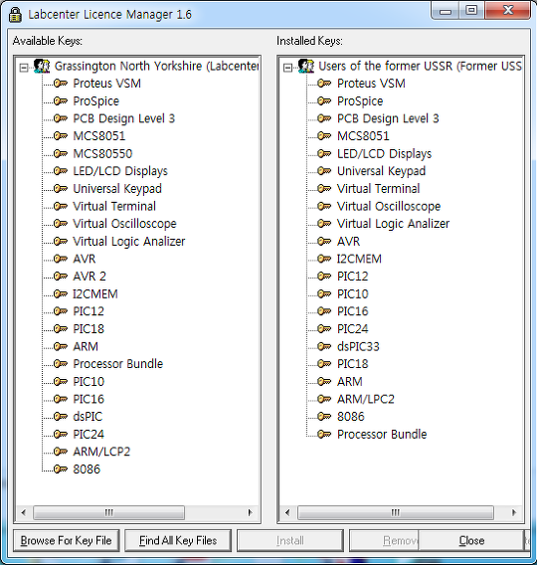Click key icon of I2CMEM in Installed Keys
Image resolution: width=537 pixels, height=565 pixels.
click(324, 259)
